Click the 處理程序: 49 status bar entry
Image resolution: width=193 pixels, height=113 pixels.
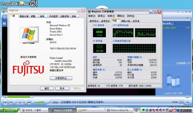tap(94, 86)
